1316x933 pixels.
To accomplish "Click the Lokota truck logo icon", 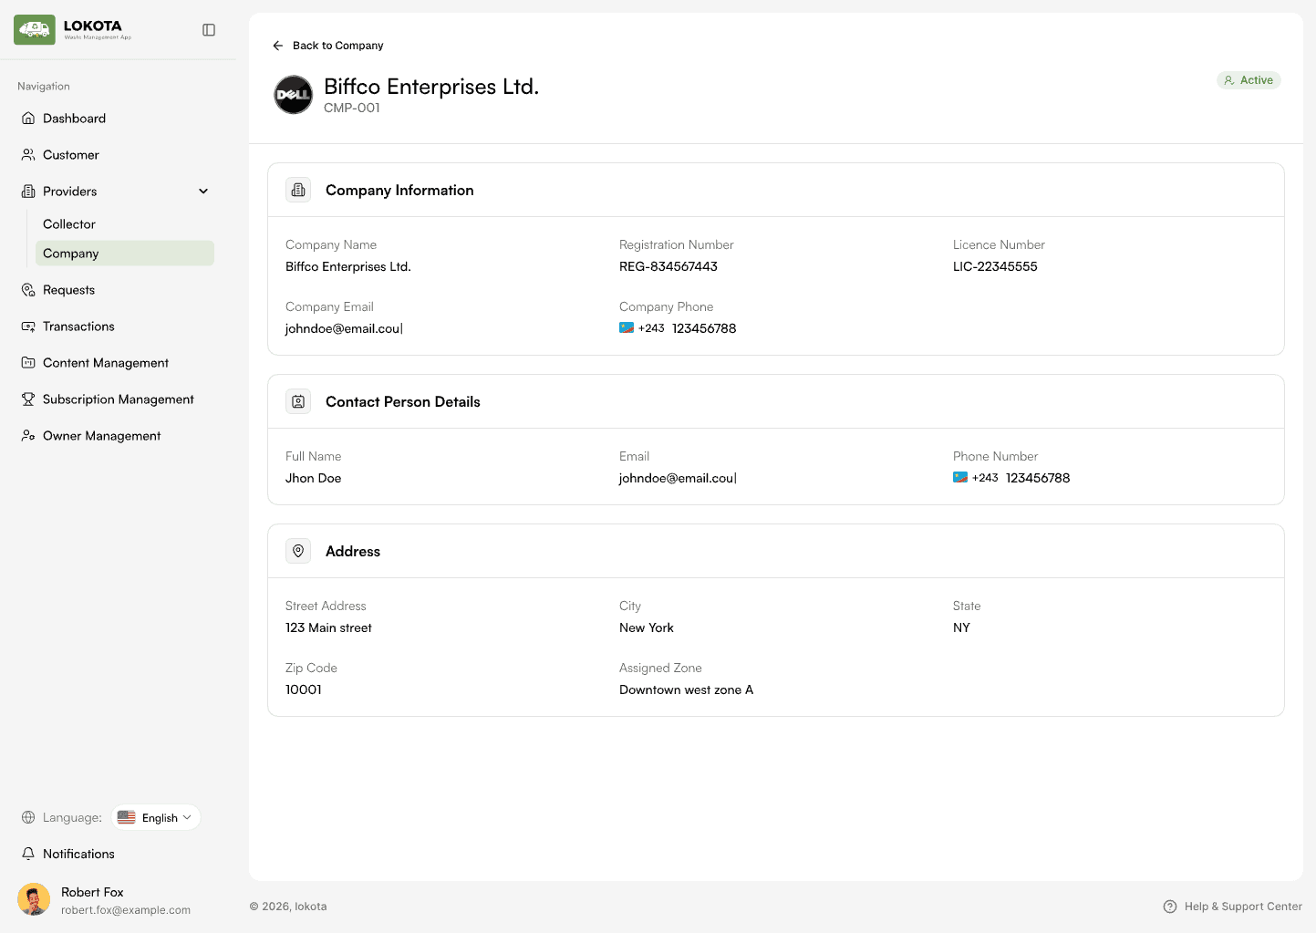I will pos(35,29).
